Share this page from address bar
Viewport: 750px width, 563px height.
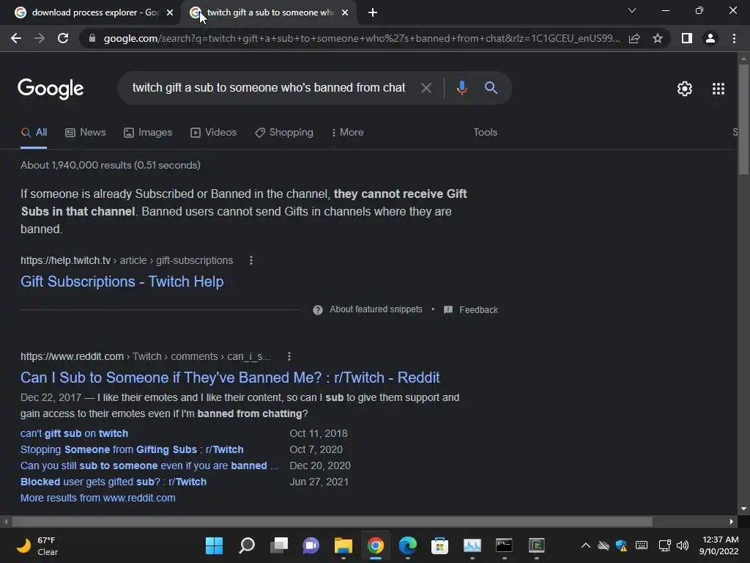tap(634, 38)
